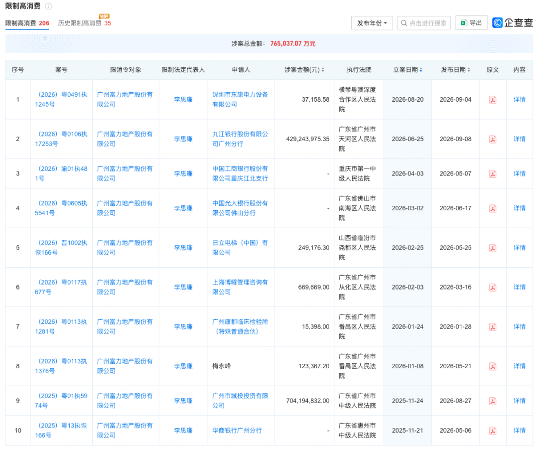Sort by 涉案金额 column arrows
The image size is (538, 449).
point(323,70)
